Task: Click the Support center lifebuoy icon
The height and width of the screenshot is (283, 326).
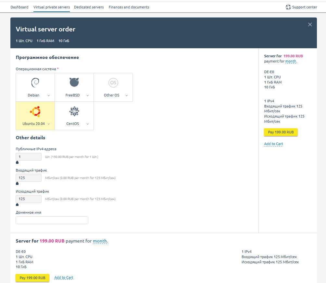Action: point(288,7)
